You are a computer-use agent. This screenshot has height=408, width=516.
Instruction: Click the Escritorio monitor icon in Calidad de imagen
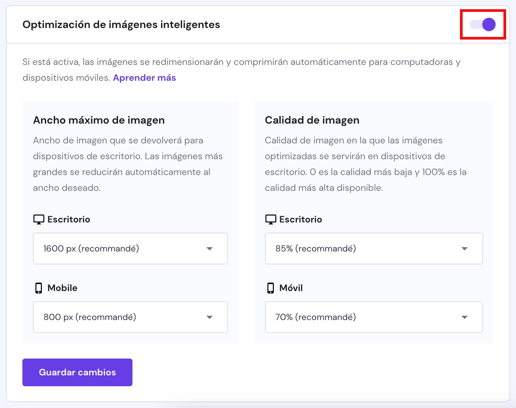270,219
